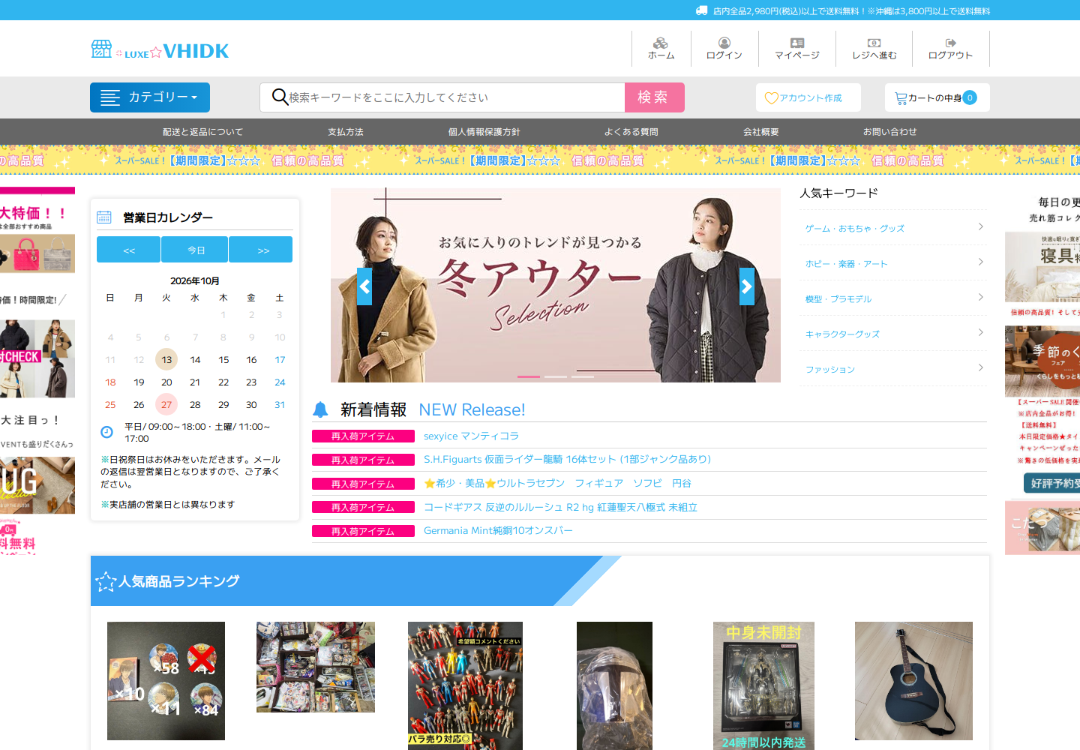The width and height of the screenshot is (1080, 750).
Task: Click the bell icon beside 新着情報
Action: [320, 409]
